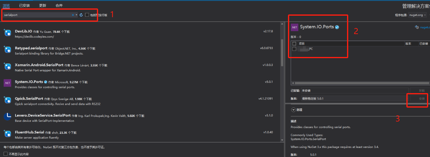This screenshot has width=430, height=157.
Task: Click the refresh icon beside the search box
Action: (x=81, y=15)
